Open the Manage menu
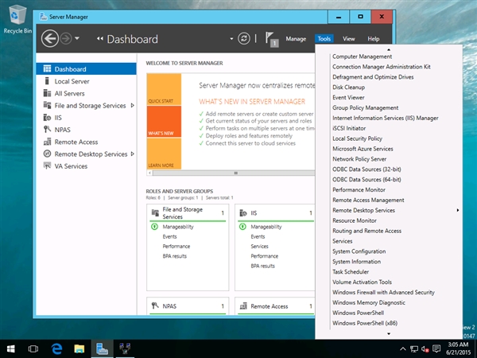Screen dimensions: 477x358 click(296, 38)
